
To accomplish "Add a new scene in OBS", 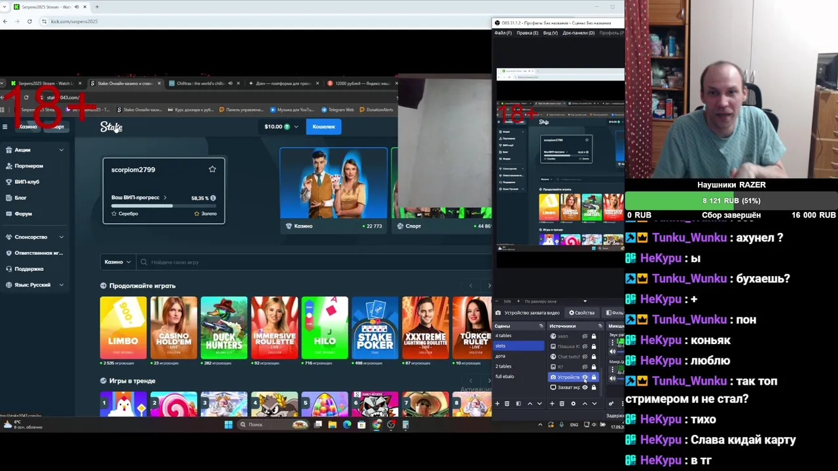I will tap(497, 404).
